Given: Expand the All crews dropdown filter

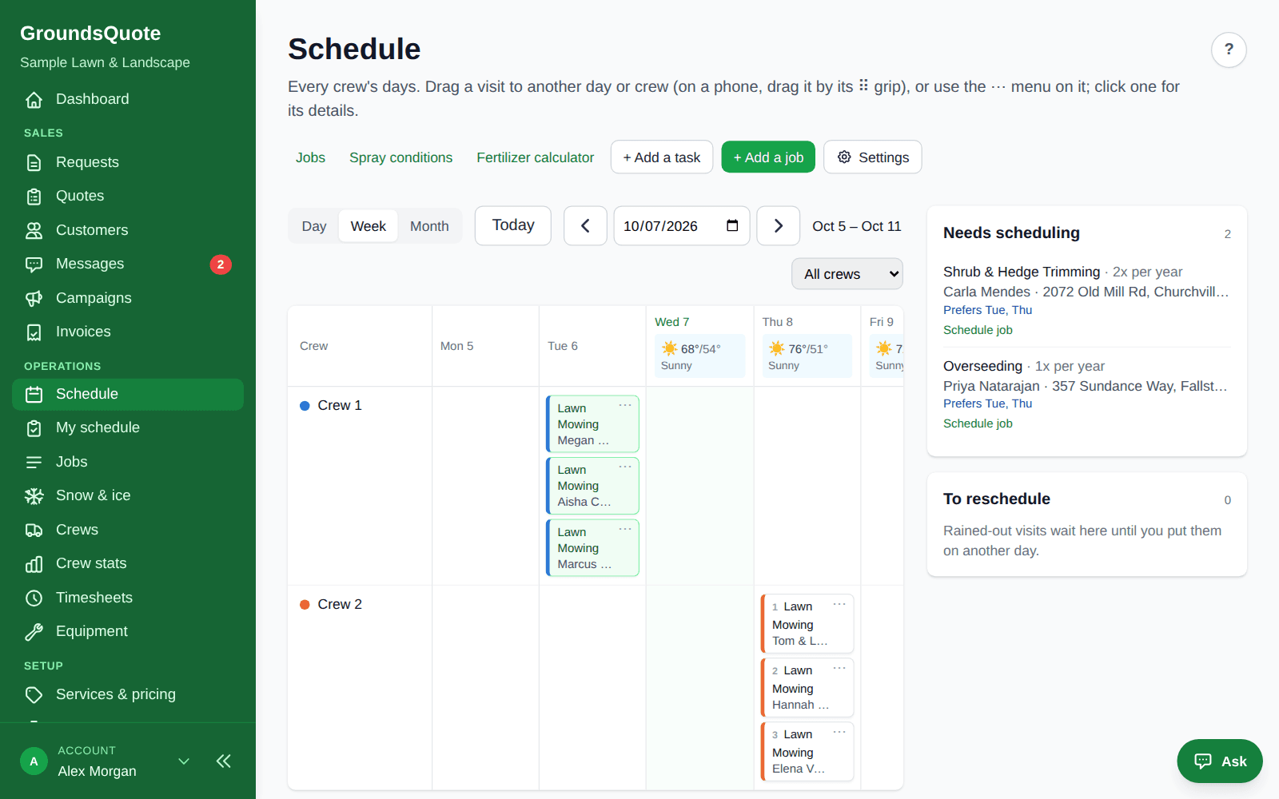Looking at the screenshot, I should click(x=847, y=274).
